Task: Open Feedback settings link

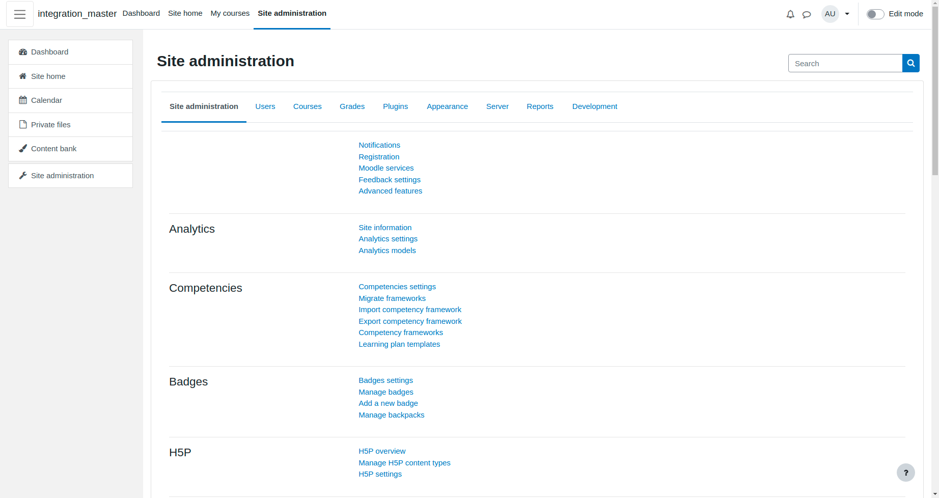Action: coord(390,180)
